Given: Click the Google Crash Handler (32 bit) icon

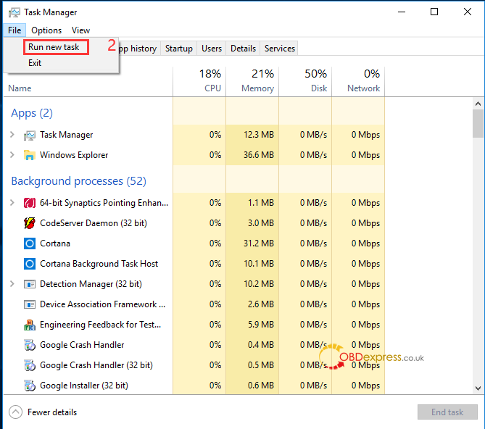Looking at the screenshot, I should (30, 365).
